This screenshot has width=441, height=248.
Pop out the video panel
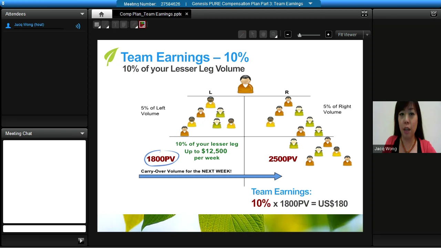[433, 14]
